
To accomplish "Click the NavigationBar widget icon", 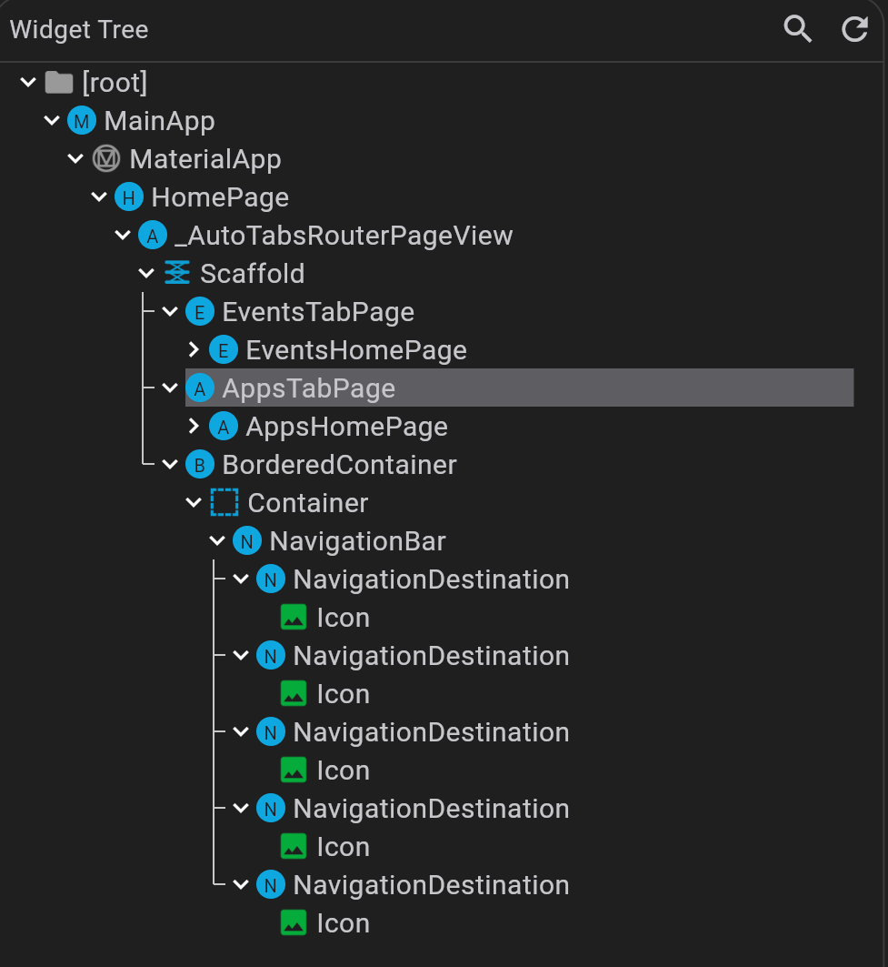I will [x=247, y=540].
